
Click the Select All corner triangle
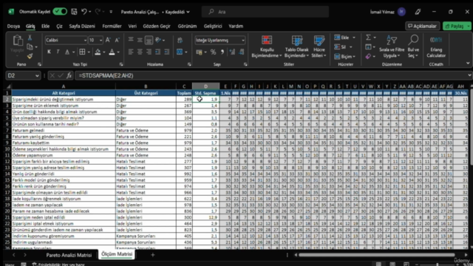point(8,86)
